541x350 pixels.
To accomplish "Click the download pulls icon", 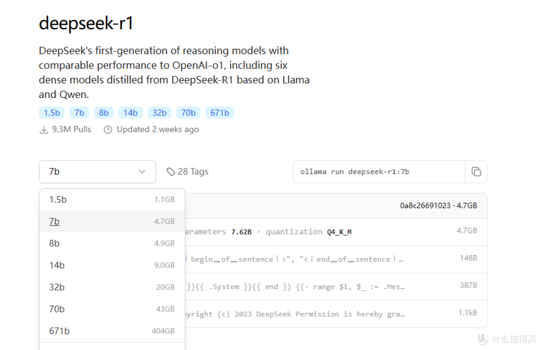I will point(44,130).
